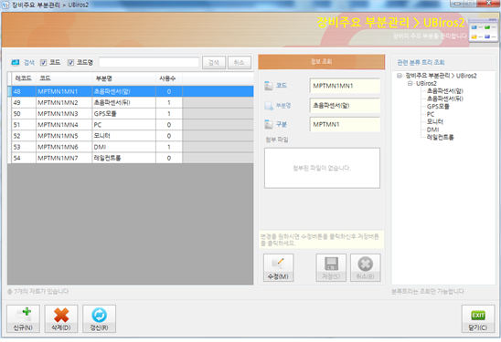Select row with code MPTMN1MN2
The image size is (501, 342).
131,103
